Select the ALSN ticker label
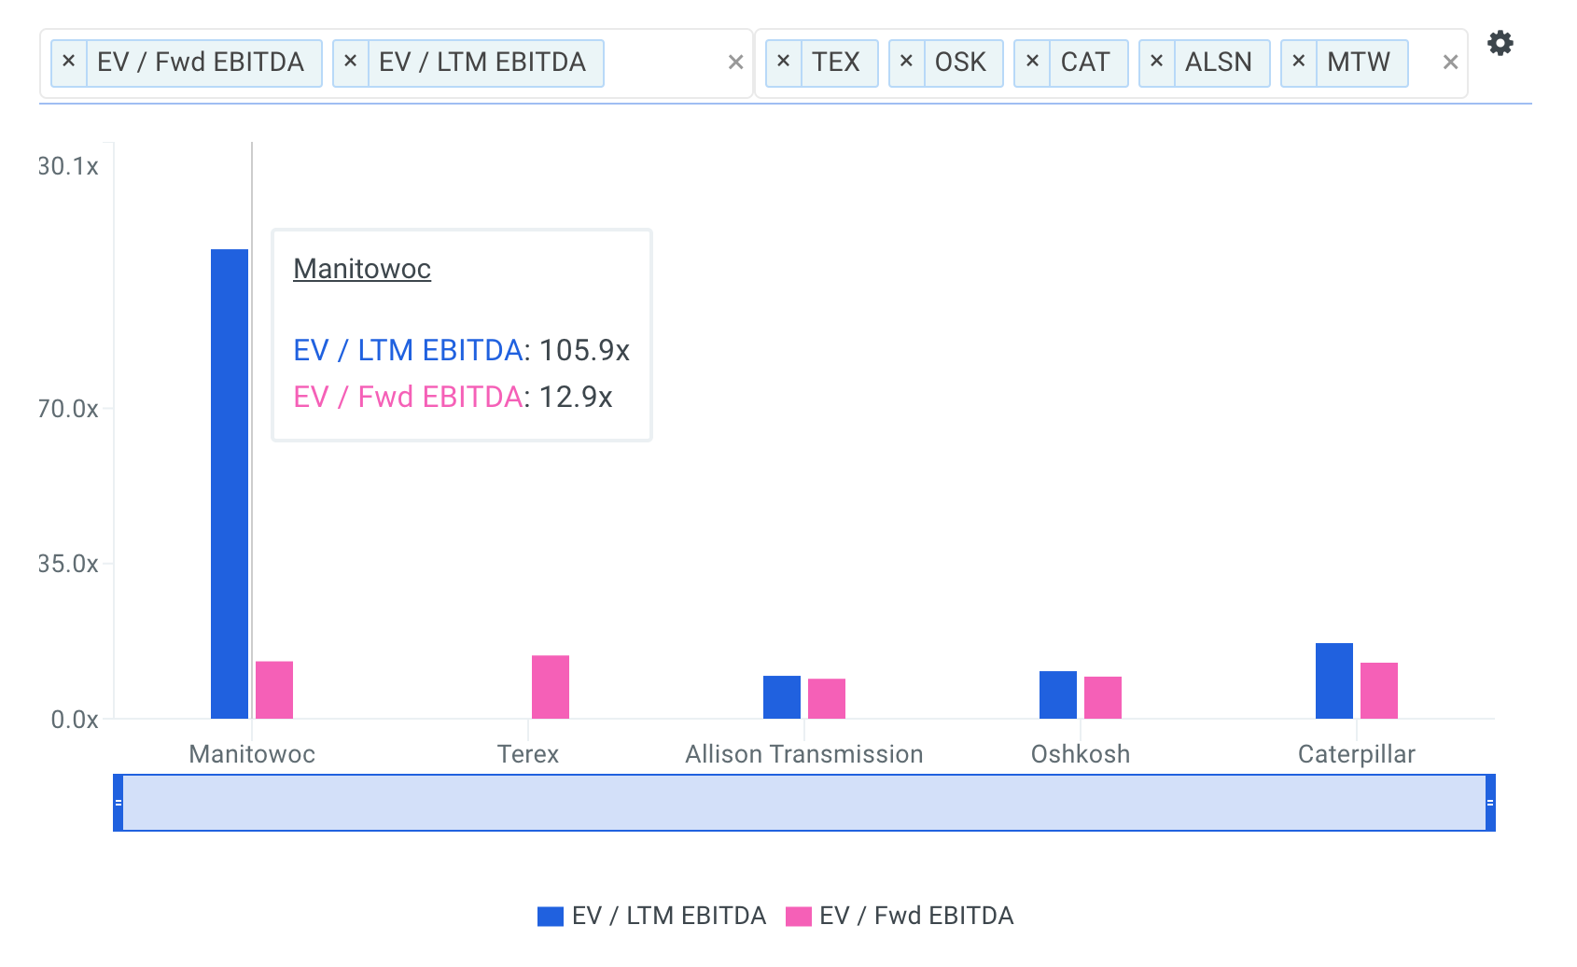Image resolution: width=1577 pixels, height=967 pixels. [1219, 62]
